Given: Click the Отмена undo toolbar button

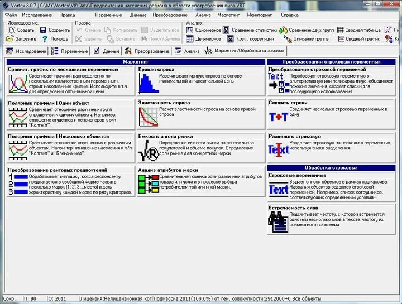Looking at the screenshot, I should pyautogui.click(x=89, y=30).
